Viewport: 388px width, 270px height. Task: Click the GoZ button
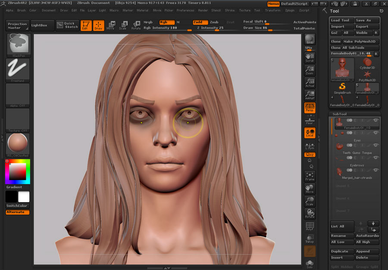(x=336, y=33)
